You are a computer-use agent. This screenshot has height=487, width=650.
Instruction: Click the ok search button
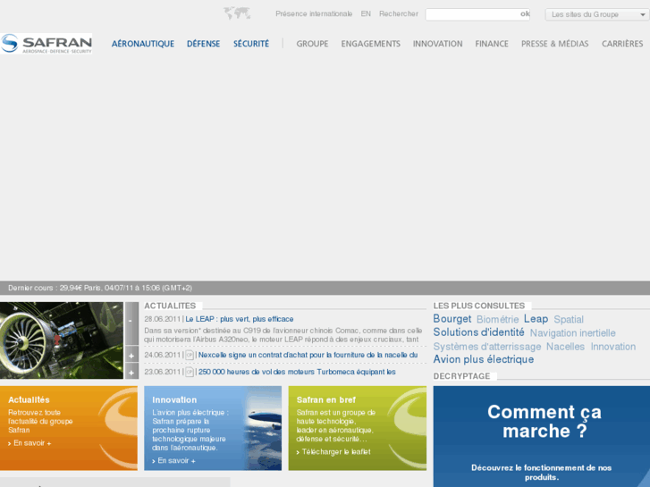tap(525, 14)
